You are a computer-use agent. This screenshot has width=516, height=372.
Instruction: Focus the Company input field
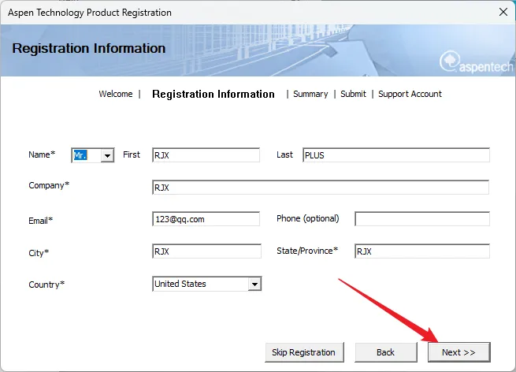coord(321,188)
